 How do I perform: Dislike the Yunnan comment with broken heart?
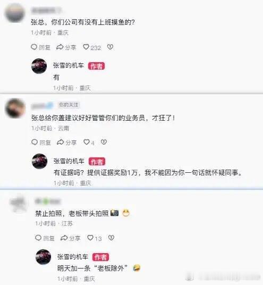(104, 142)
